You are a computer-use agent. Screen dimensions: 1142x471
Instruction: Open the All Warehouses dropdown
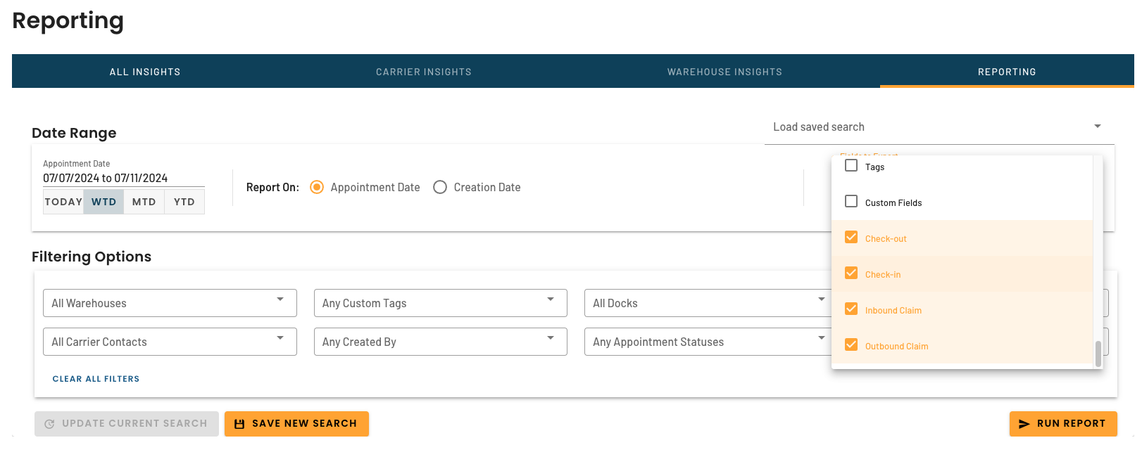(x=170, y=303)
